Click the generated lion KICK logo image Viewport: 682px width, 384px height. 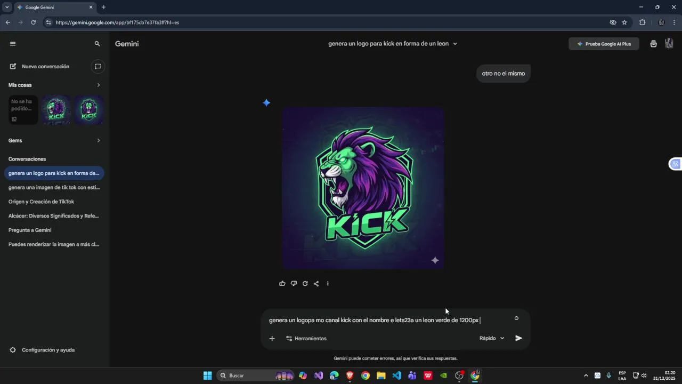[363, 188]
